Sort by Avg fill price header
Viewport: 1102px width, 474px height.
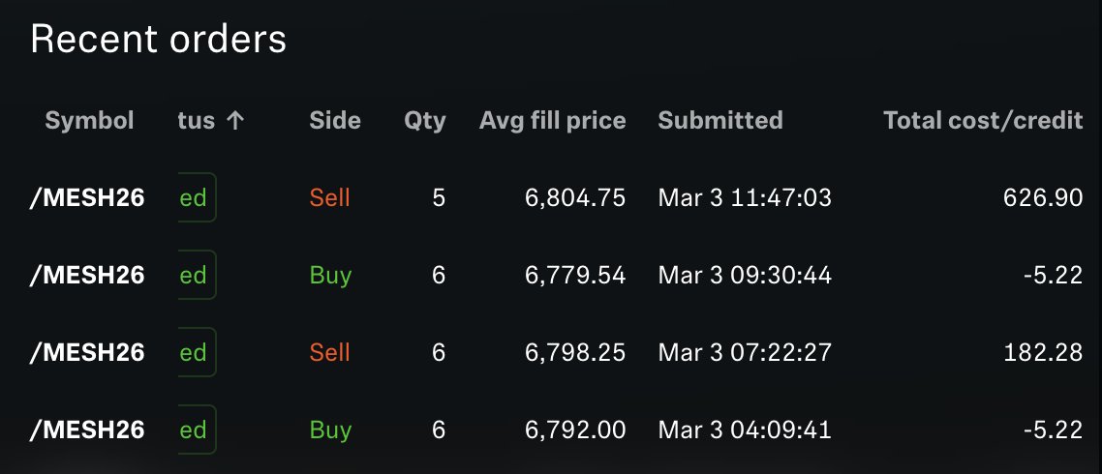(x=552, y=121)
